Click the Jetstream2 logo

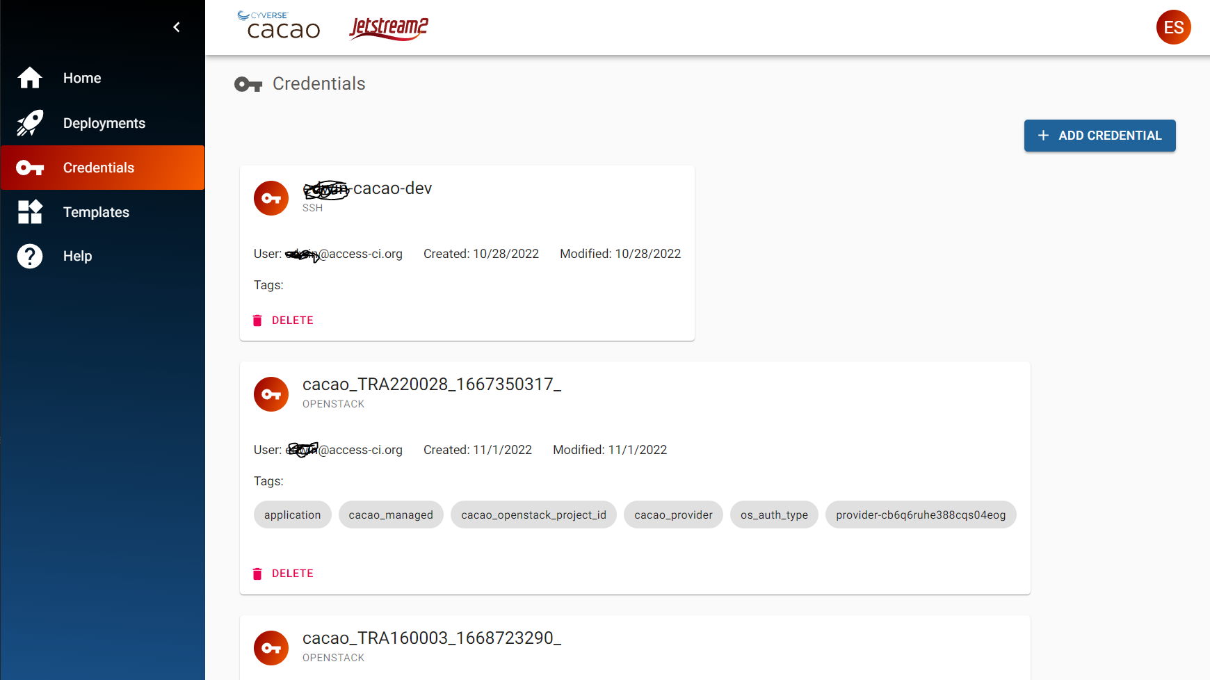(388, 28)
